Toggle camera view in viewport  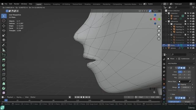pyautogui.click(x=159, y=35)
